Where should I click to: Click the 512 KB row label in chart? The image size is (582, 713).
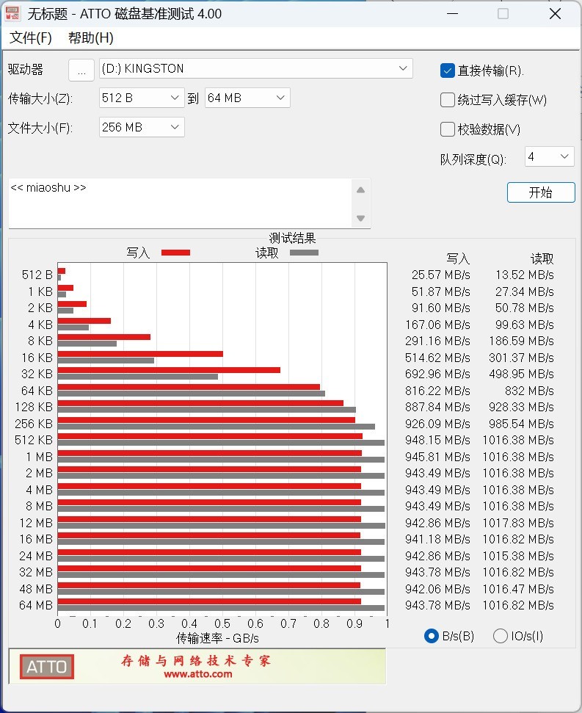click(34, 440)
